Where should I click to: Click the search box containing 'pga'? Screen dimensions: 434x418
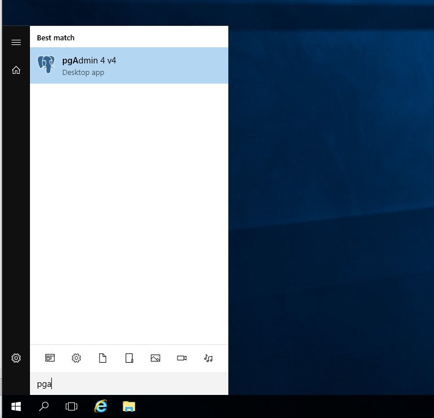click(129, 383)
